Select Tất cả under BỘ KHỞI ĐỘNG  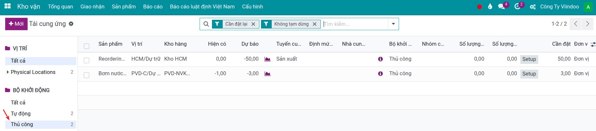point(41,102)
